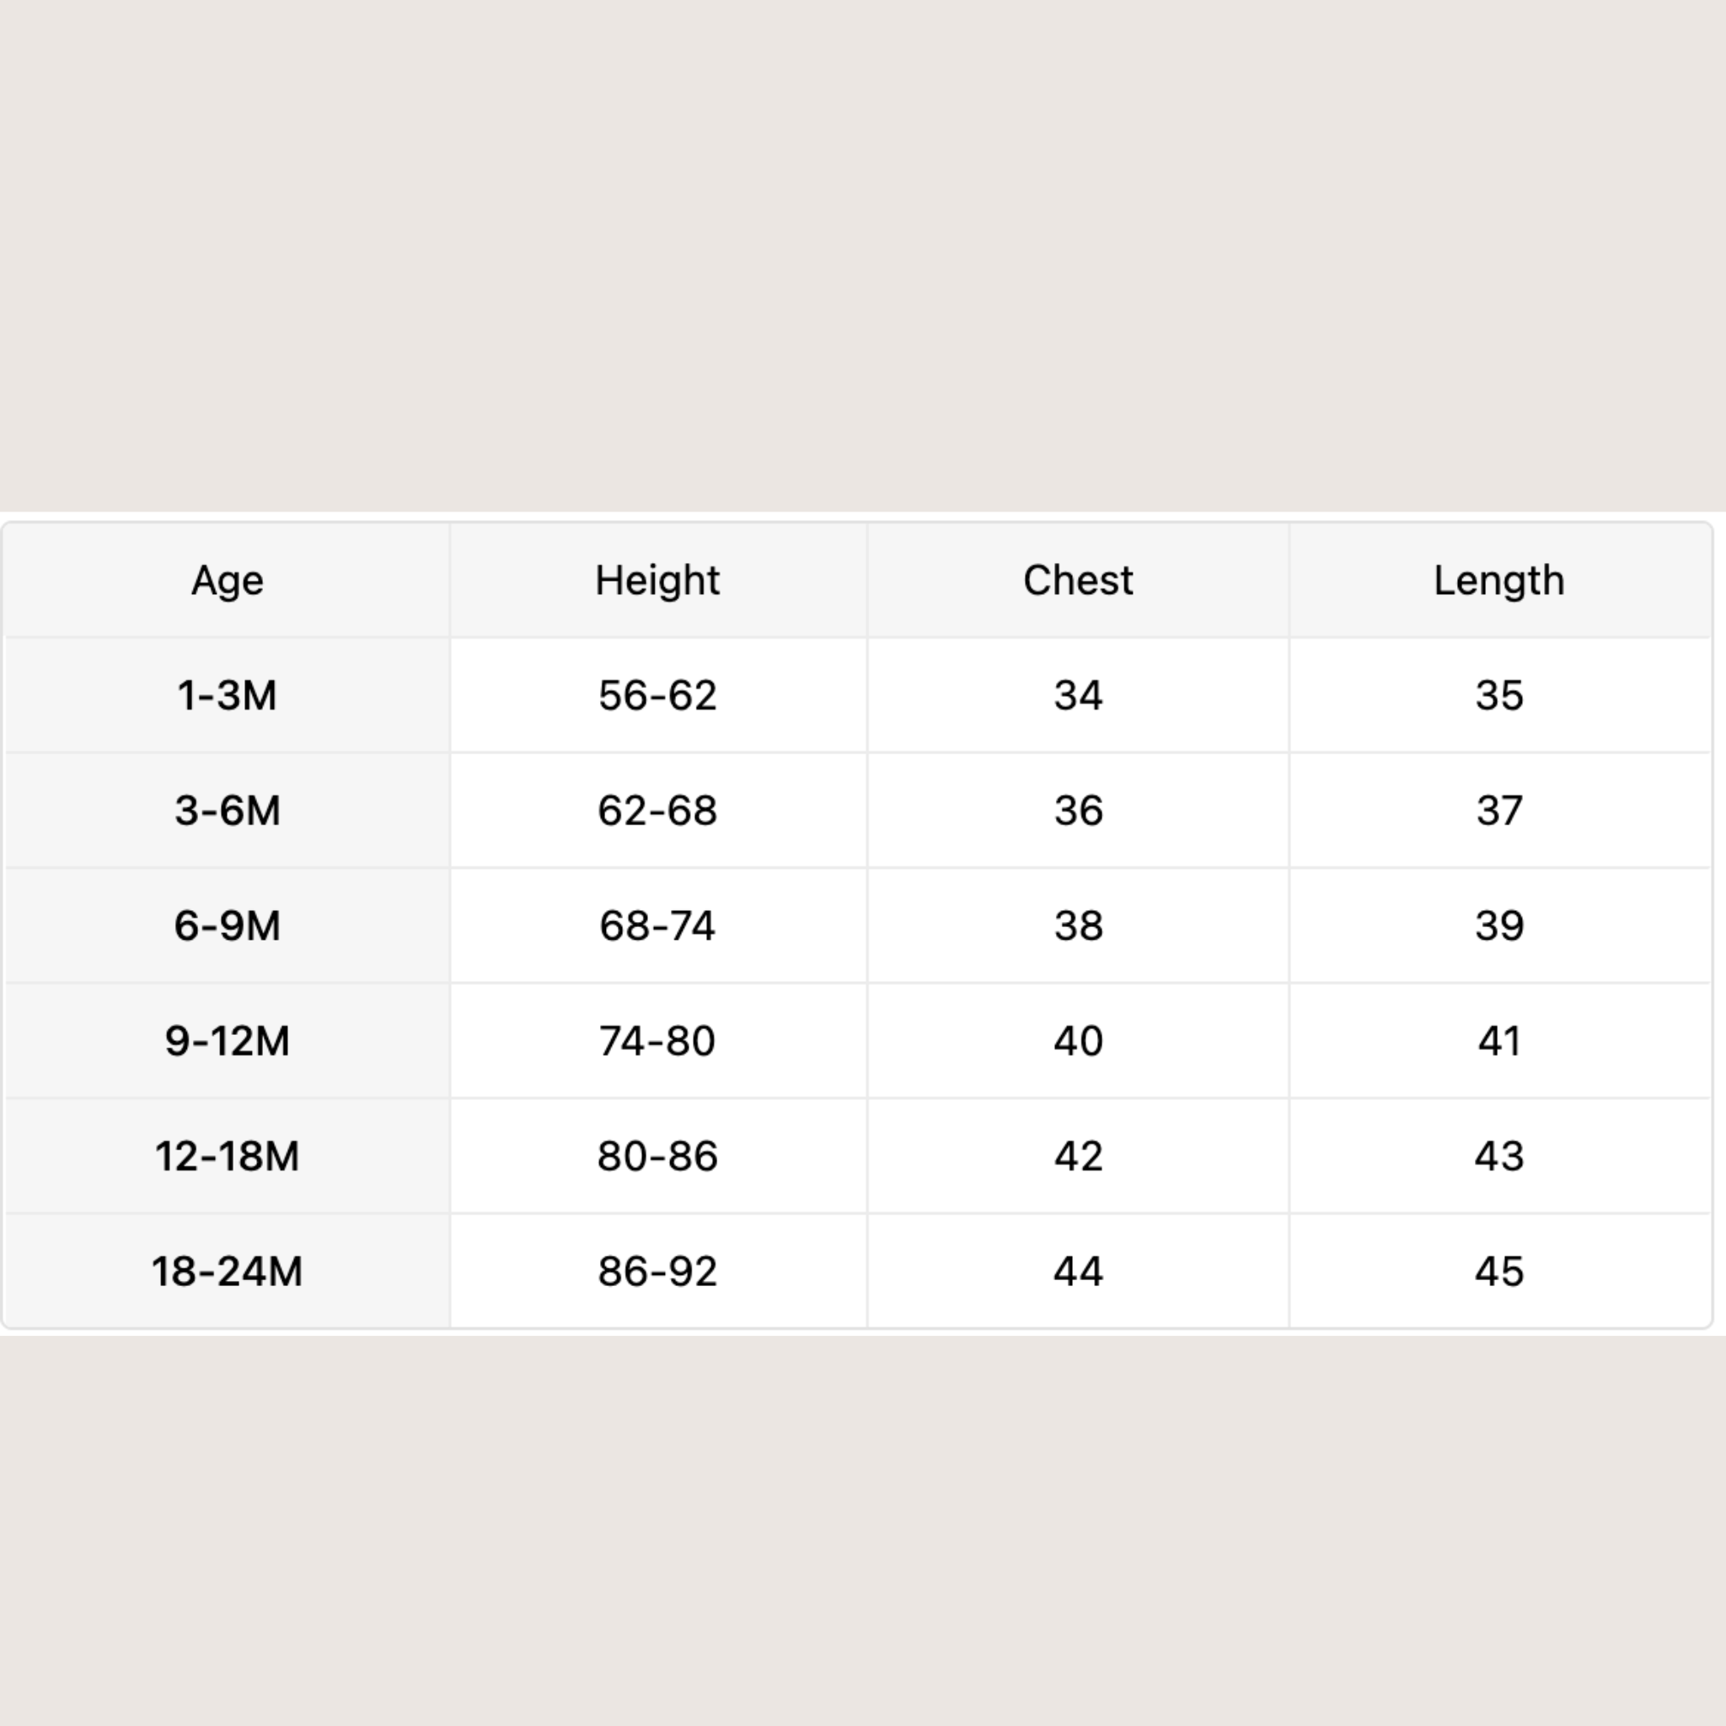Select the 18-24M age row label
The width and height of the screenshot is (1726, 1726).
click(227, 1271)
